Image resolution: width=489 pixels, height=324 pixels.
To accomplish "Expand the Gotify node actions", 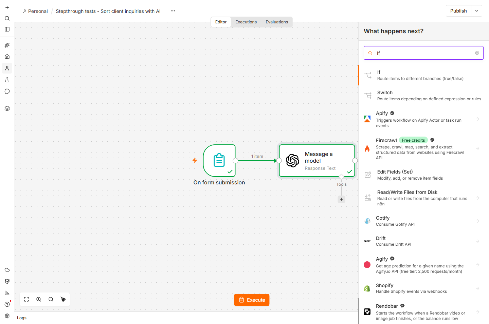I will 477,221.
